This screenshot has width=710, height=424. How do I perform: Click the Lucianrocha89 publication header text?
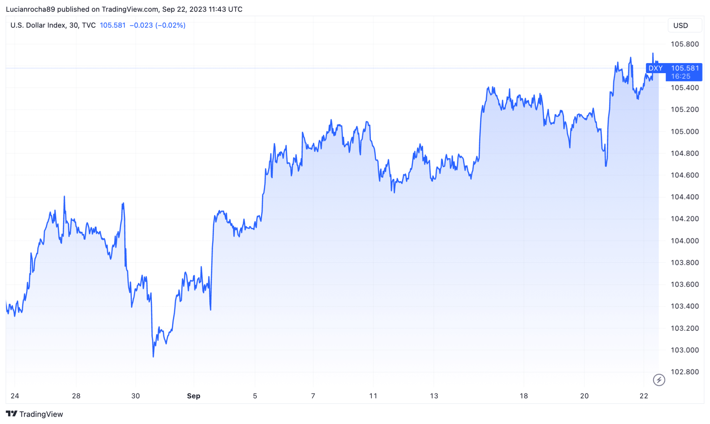124,9
